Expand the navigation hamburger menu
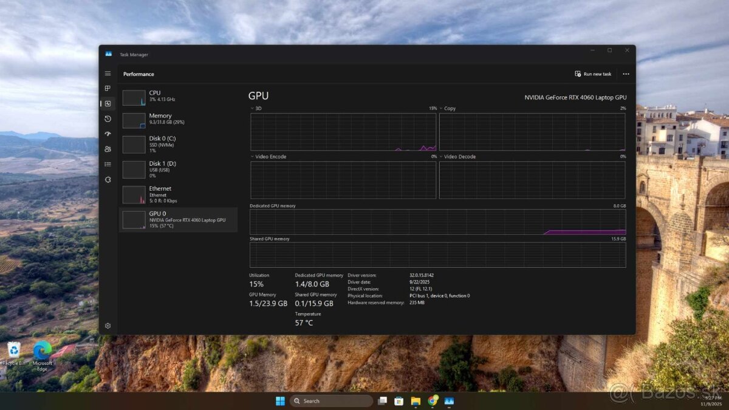 108,73
